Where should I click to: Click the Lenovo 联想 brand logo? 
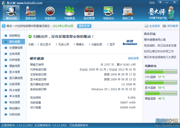pyautogui.click(x=130, y=43)
